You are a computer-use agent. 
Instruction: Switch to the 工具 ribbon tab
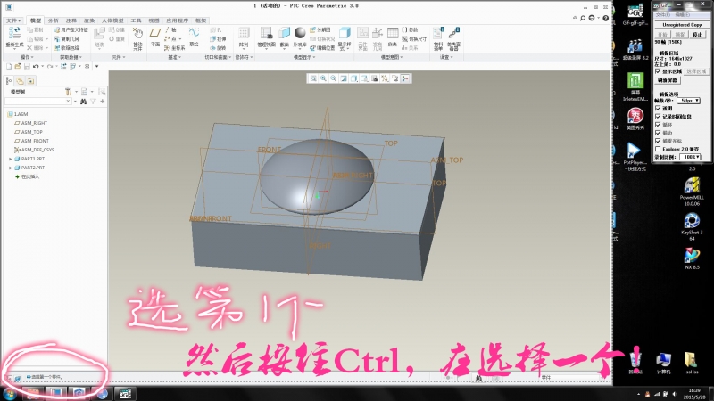[136, 20]
